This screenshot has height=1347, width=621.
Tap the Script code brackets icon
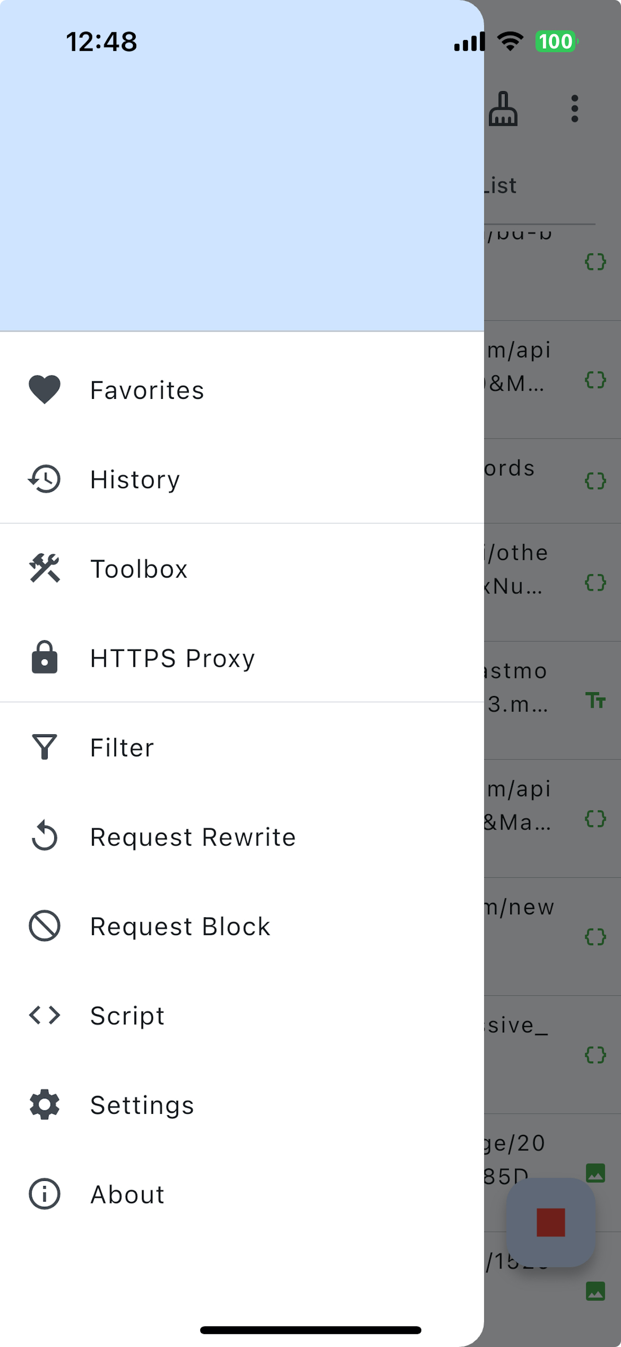tap(44, 1016)
